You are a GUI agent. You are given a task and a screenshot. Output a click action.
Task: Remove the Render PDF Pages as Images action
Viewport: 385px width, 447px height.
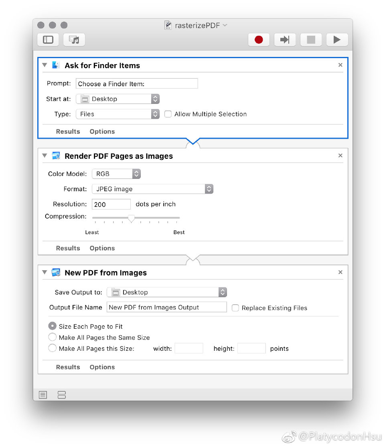(340, 156)
